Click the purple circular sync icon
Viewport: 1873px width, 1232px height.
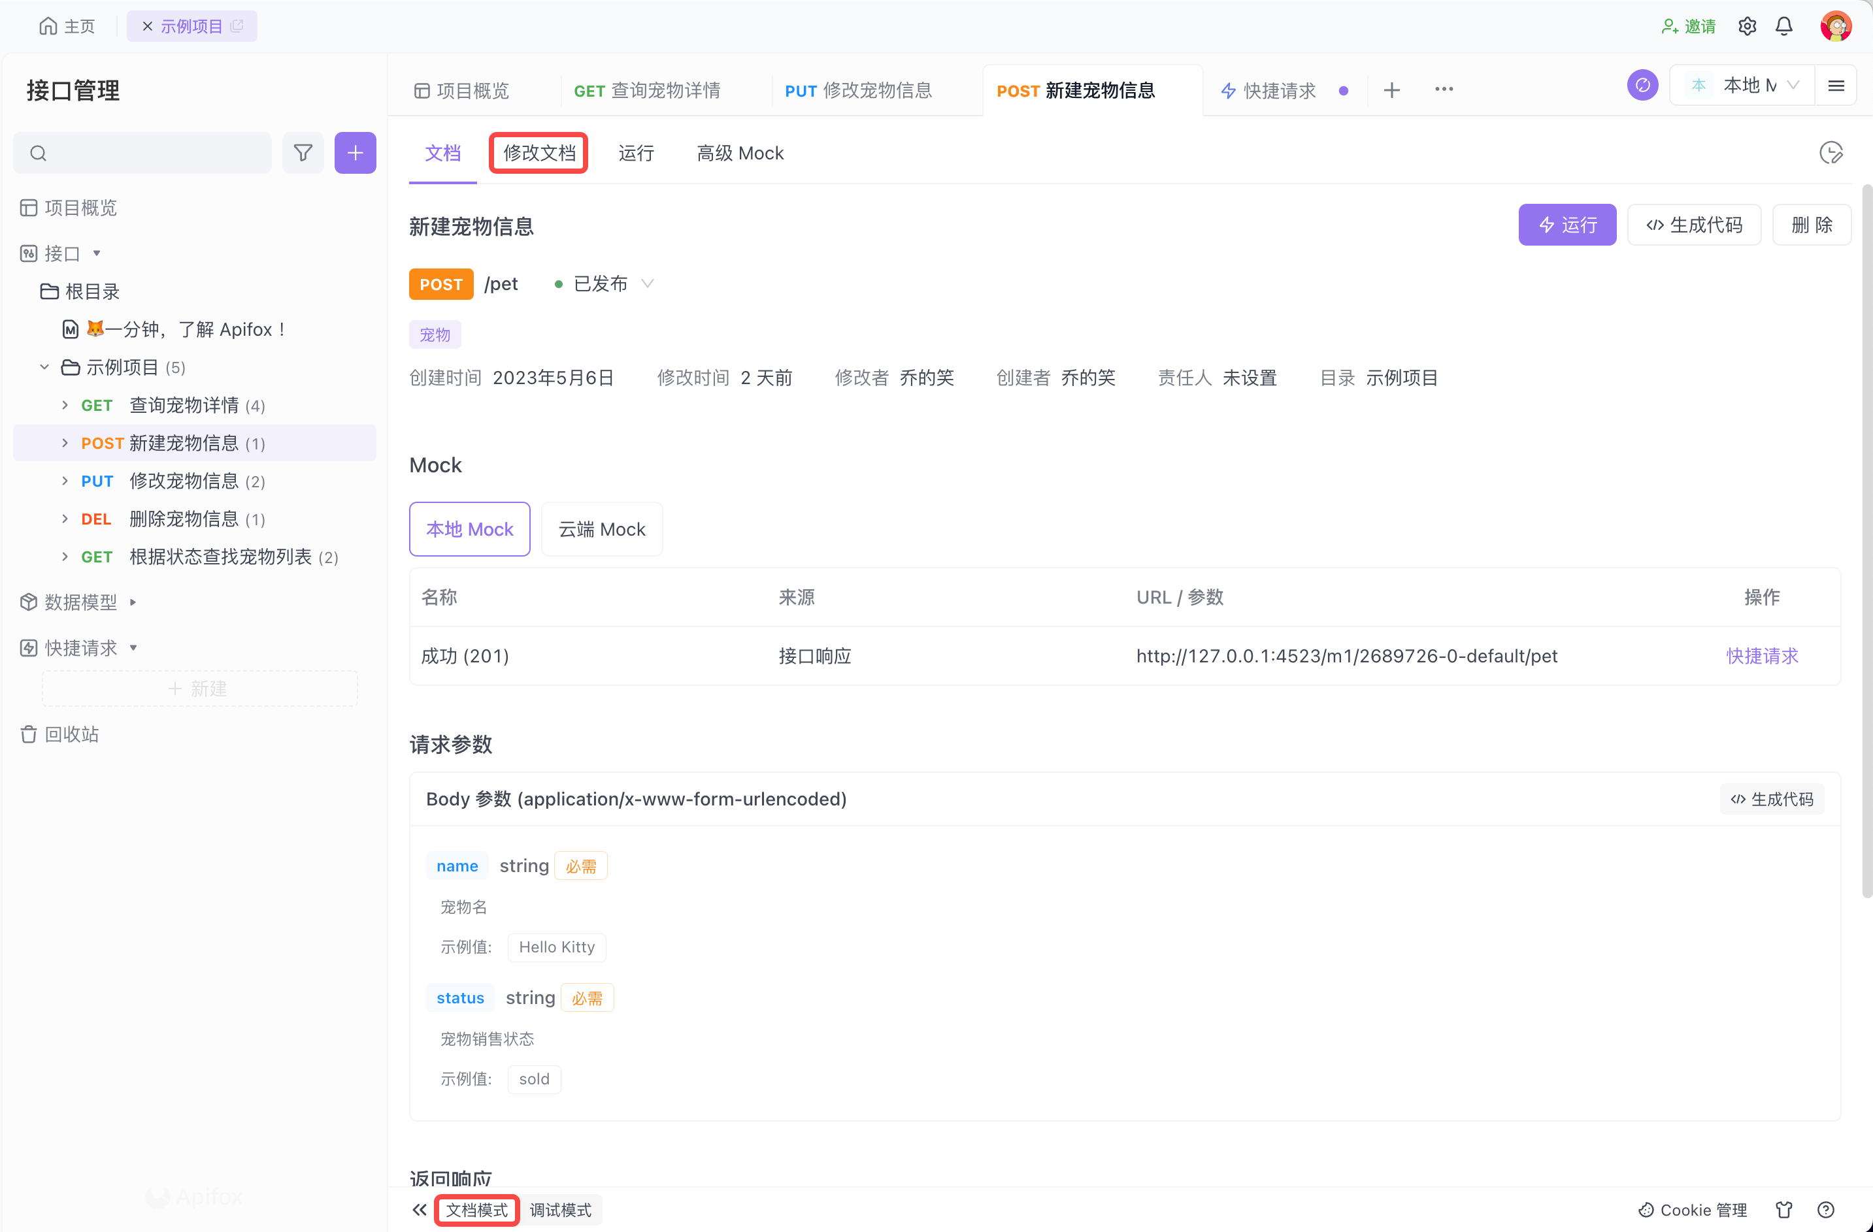pyautogui.click(x=1642, y=86)
